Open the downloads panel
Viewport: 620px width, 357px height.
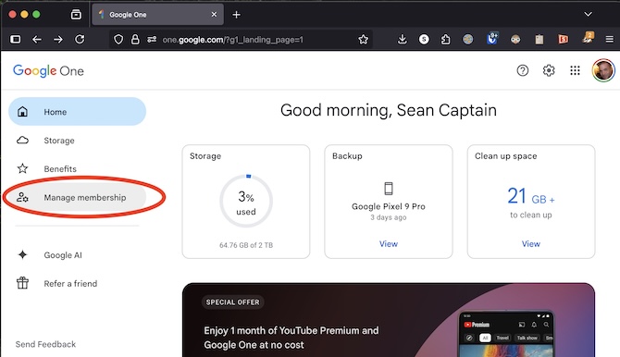(x=403, y=39)
